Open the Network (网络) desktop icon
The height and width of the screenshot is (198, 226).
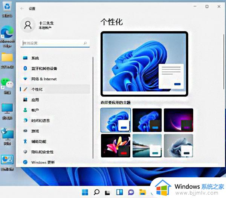7,137
